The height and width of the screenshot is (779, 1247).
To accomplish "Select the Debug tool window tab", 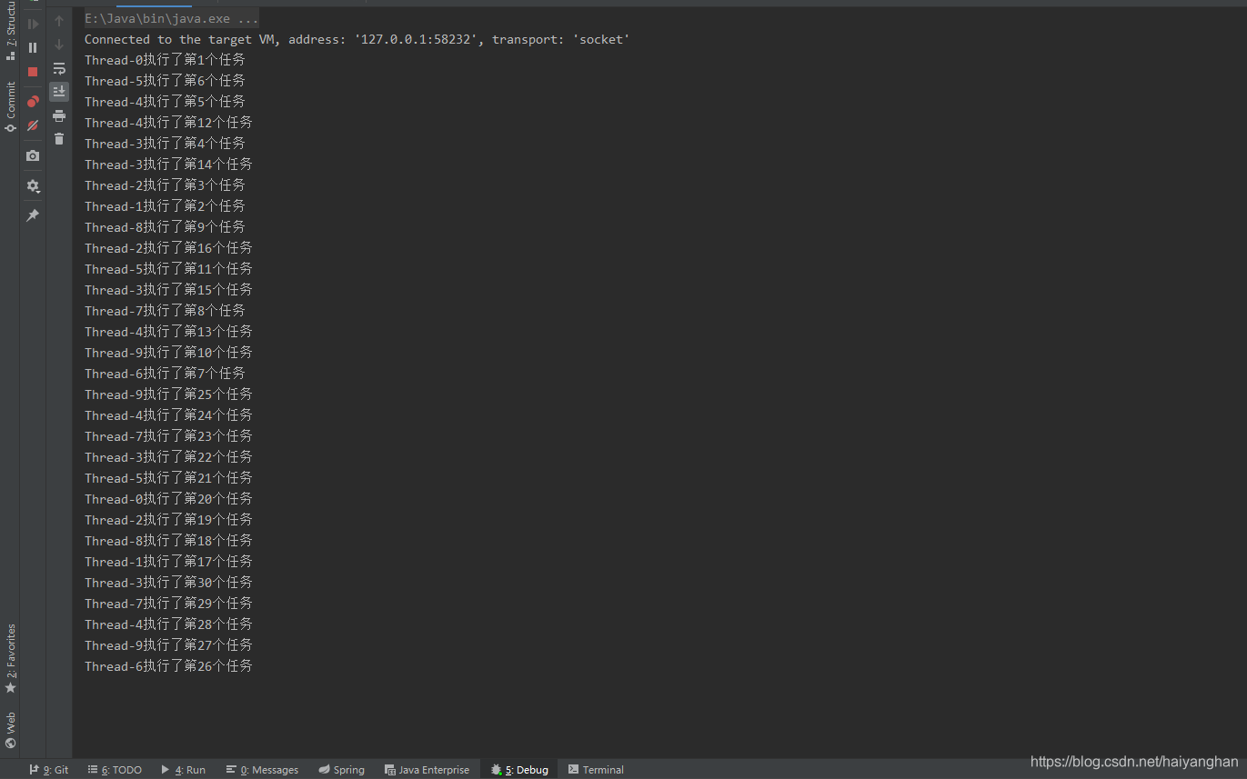I will tap(519, 770).
